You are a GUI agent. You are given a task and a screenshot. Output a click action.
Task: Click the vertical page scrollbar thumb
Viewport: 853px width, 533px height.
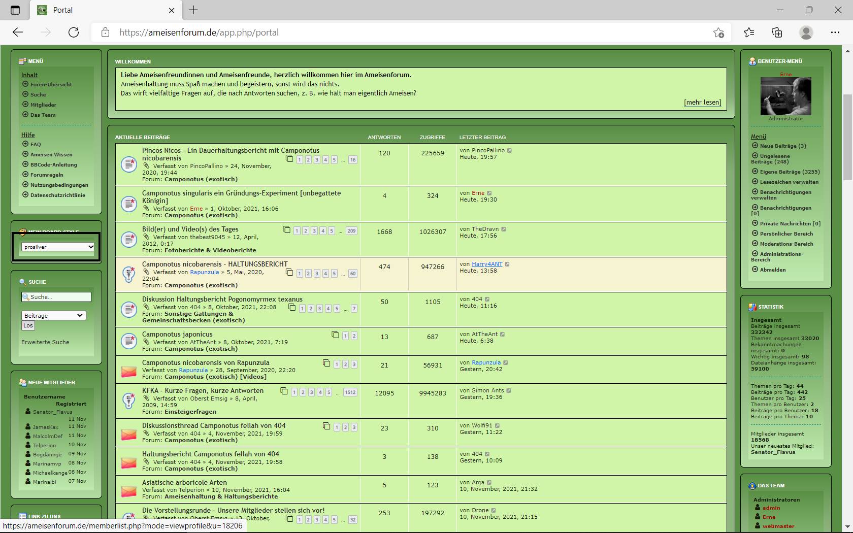847,137
